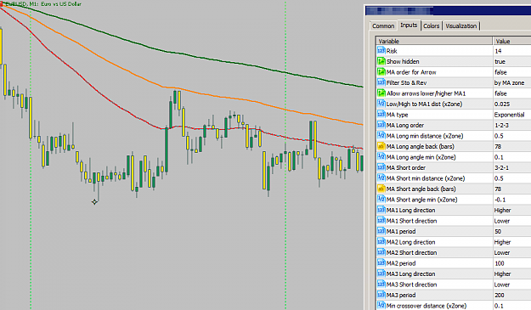Viewport: 531px width, 310px height.
Task: Select the Low/High to MA1 dist double icon
Action: [381, 104]
